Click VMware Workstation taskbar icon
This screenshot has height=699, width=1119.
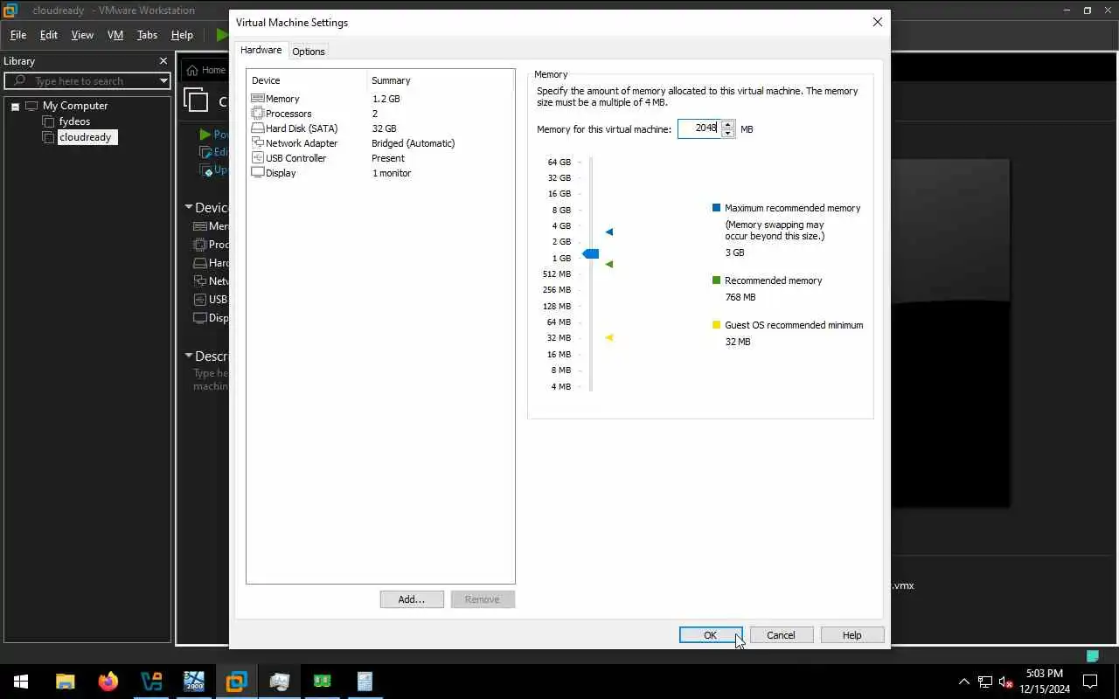pos(237,682)
